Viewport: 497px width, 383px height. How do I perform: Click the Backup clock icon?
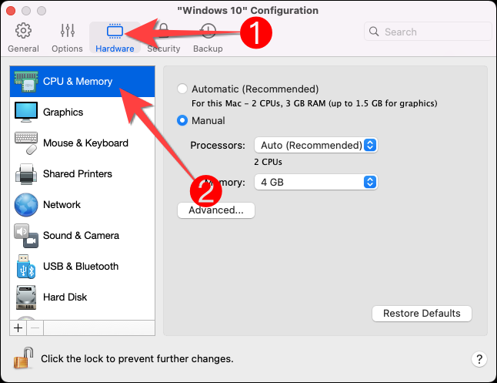pos(208,32)
